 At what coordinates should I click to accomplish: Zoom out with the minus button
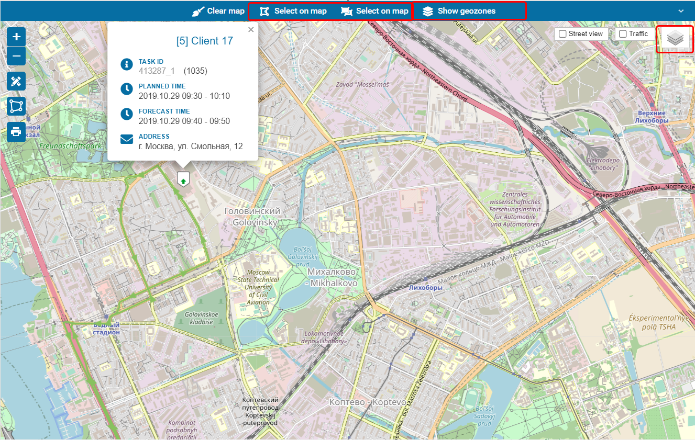pyautogui.click(x=16, y=56)
